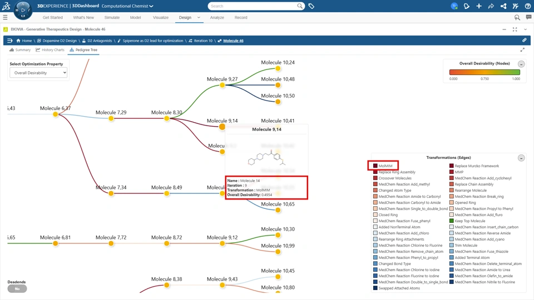Open the Record tab

point(241,17)
